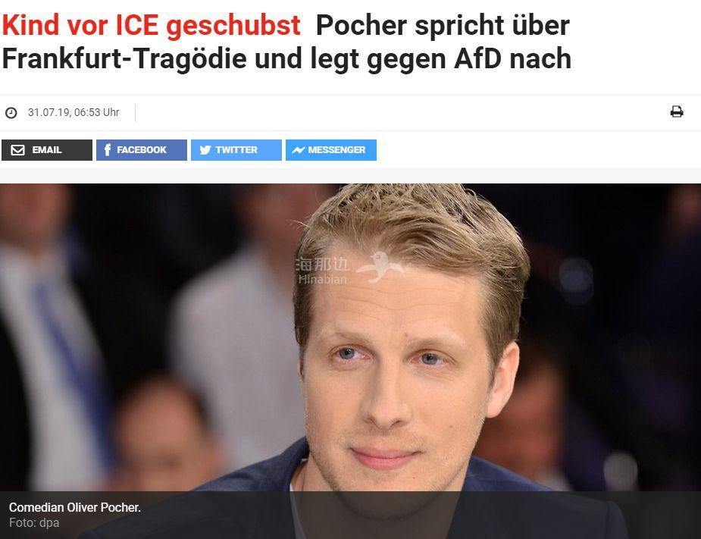701x539 pixels.
Task: Click the photo credit Foto: dpa
Action: point(34,522)
